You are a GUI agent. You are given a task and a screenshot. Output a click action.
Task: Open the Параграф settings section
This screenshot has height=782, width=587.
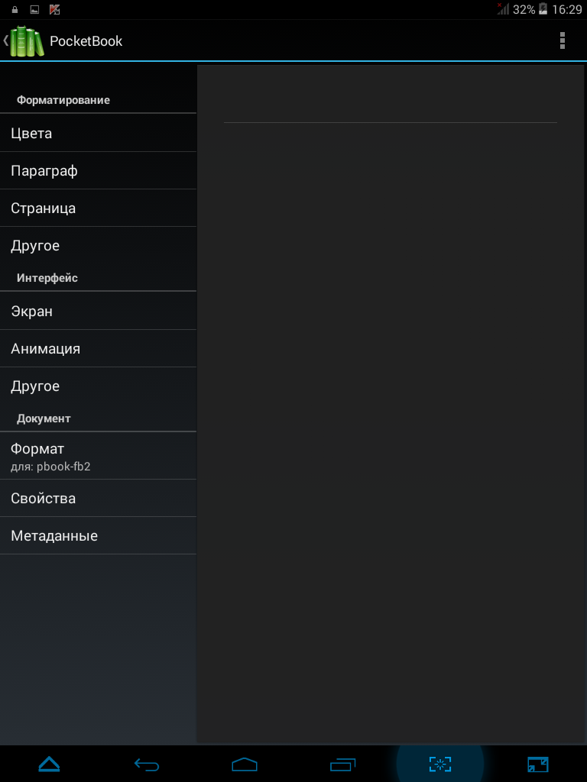(x=98, y=170)
